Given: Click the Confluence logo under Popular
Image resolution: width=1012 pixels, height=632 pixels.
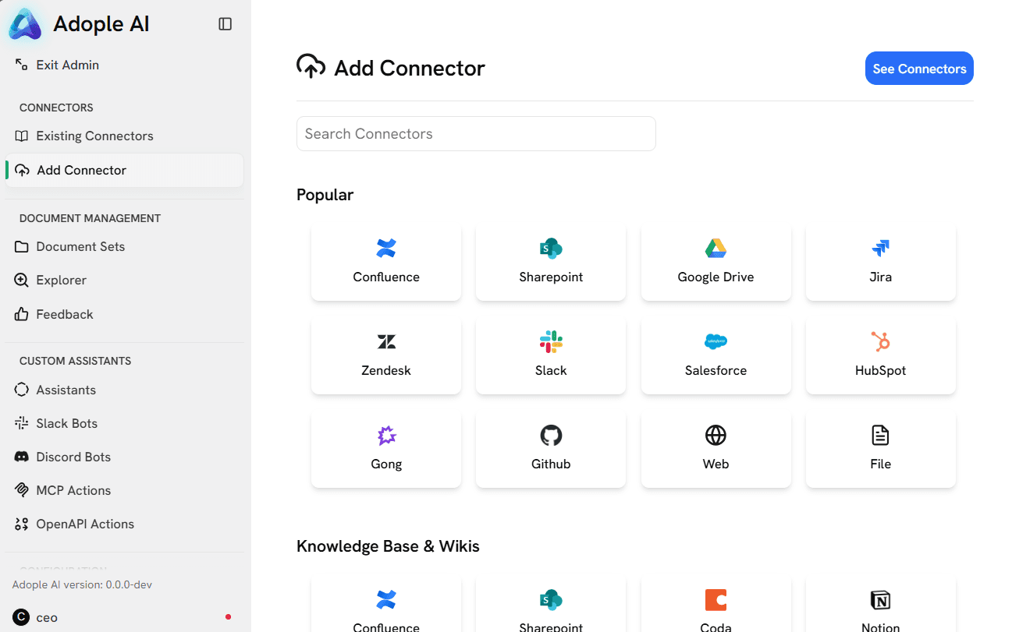Looking at the screenshot, I should coord(386,249).
